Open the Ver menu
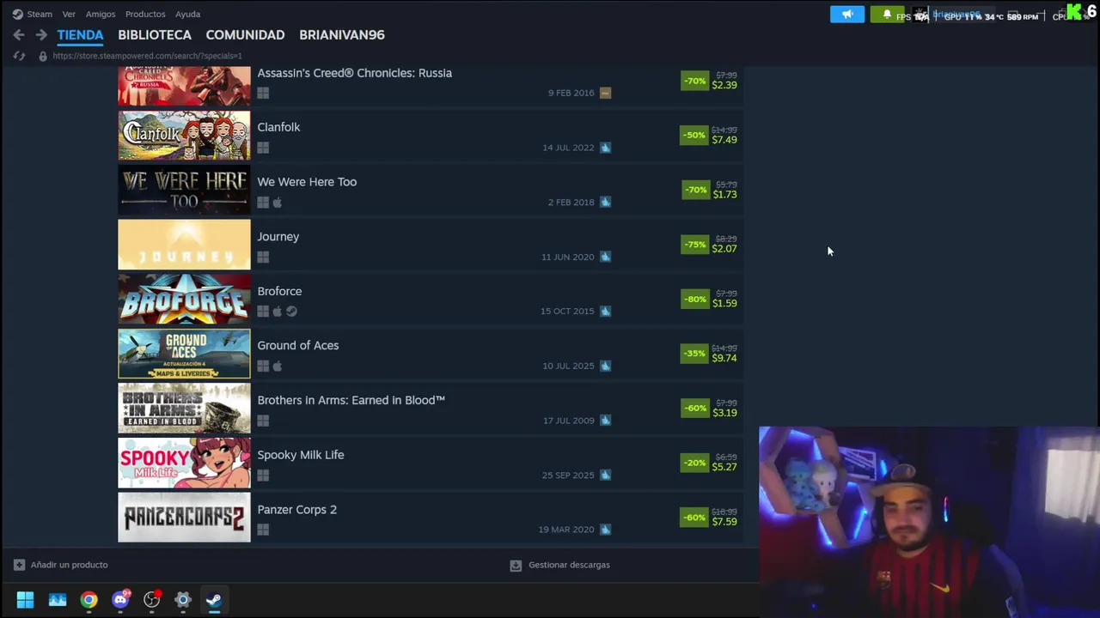The image size is (1100, 618). tap(69, 14)
